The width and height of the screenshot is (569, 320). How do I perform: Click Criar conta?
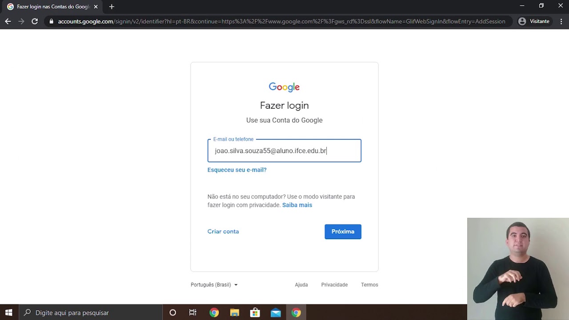(x=223, y=232)
